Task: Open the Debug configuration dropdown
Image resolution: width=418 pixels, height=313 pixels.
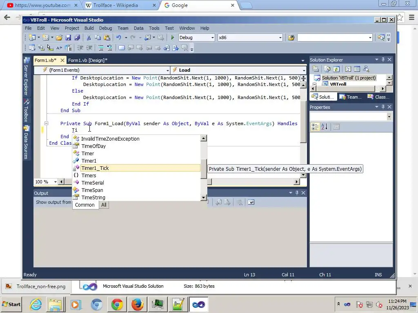Action: [x=212, y=37]
